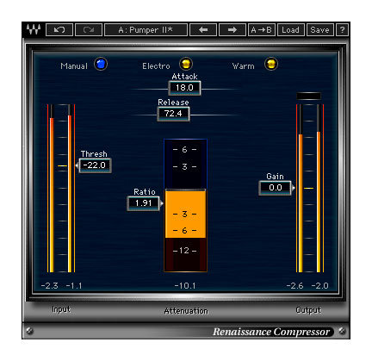Go to next preset with right arrow
The image size is (372, 361).
(x=232, y=30)
